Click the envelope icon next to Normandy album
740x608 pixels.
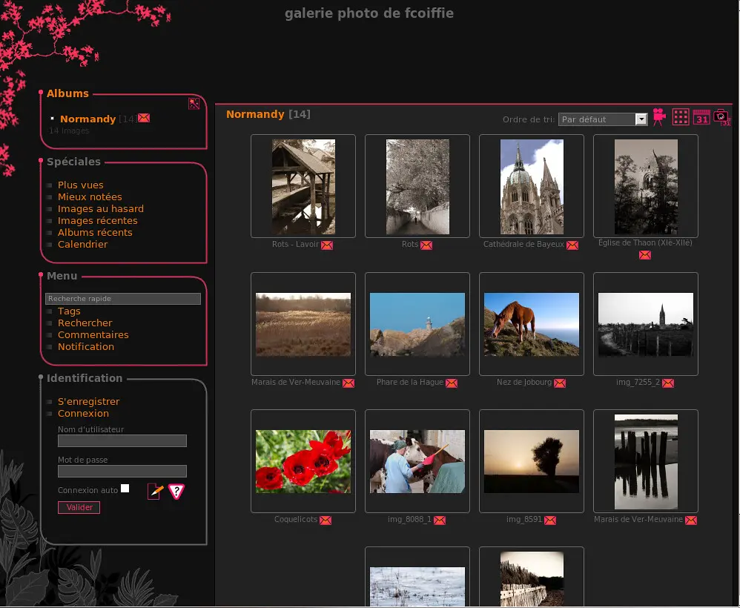pos(144,118)
